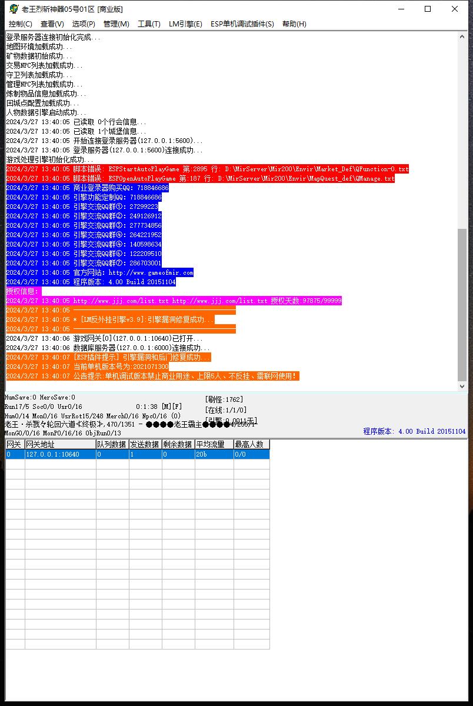Click the 当前单机版本号为:2021071300 line

(87, 367)
